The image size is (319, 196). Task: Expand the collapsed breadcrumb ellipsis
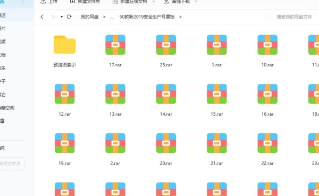112,17
